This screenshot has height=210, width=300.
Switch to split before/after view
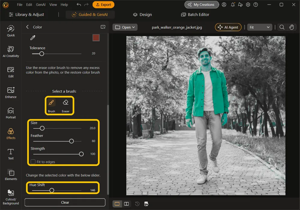tap(127, 204)
